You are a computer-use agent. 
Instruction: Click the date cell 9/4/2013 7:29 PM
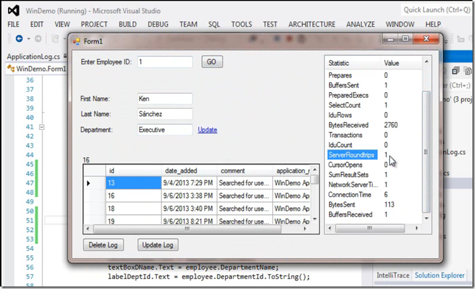[189, 183]
